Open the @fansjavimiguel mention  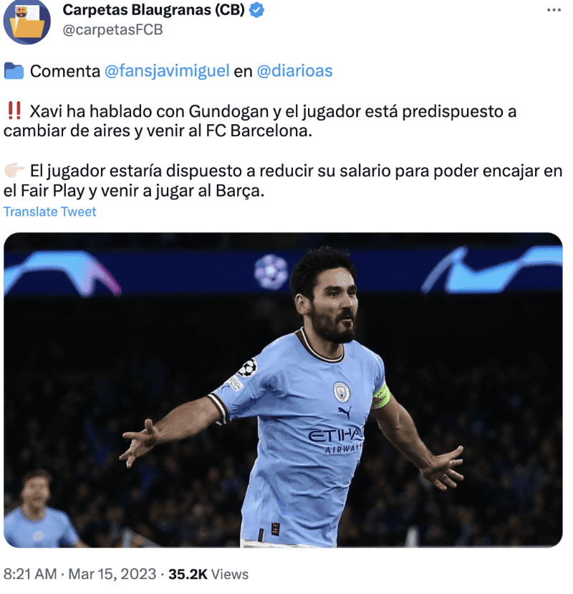167,71
